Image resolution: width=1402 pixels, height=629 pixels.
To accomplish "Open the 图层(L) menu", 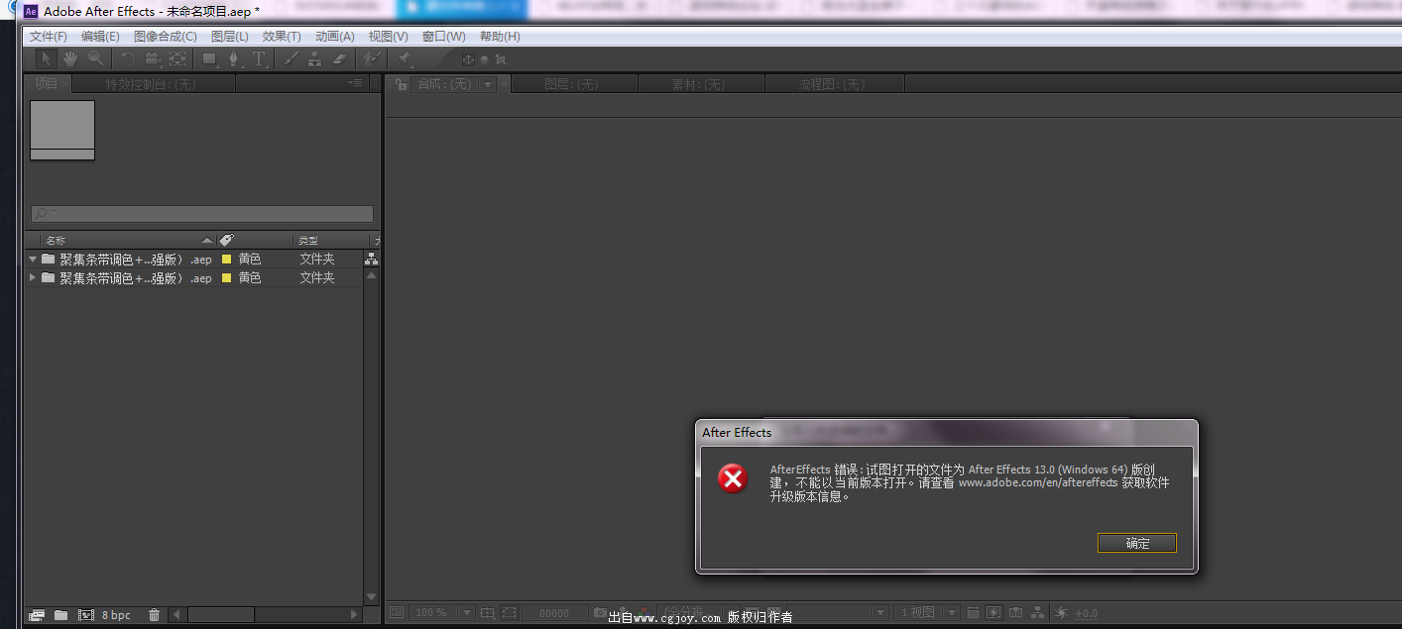I will [x=230, y=37].
